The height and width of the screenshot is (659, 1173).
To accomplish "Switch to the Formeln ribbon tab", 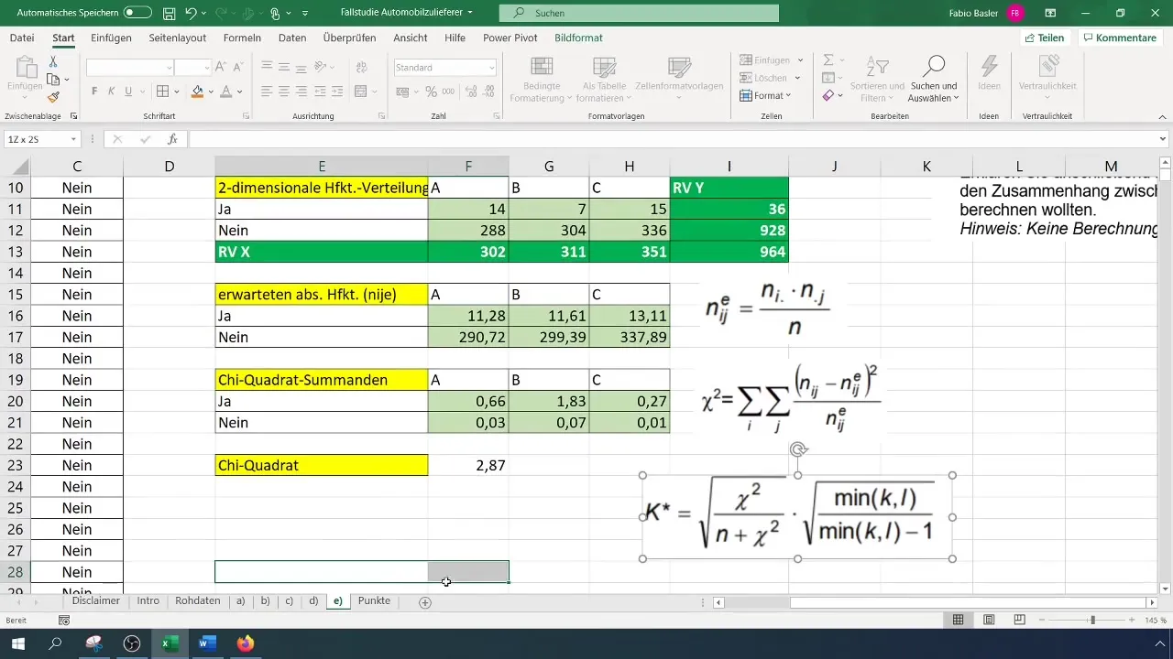I will [242, 38].
